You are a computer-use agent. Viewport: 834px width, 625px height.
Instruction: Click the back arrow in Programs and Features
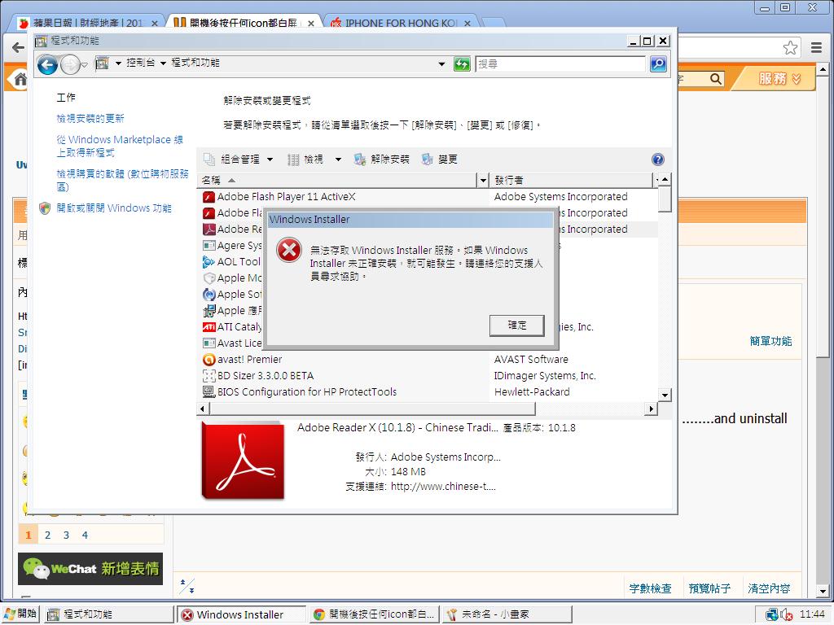tap(47, 65)
